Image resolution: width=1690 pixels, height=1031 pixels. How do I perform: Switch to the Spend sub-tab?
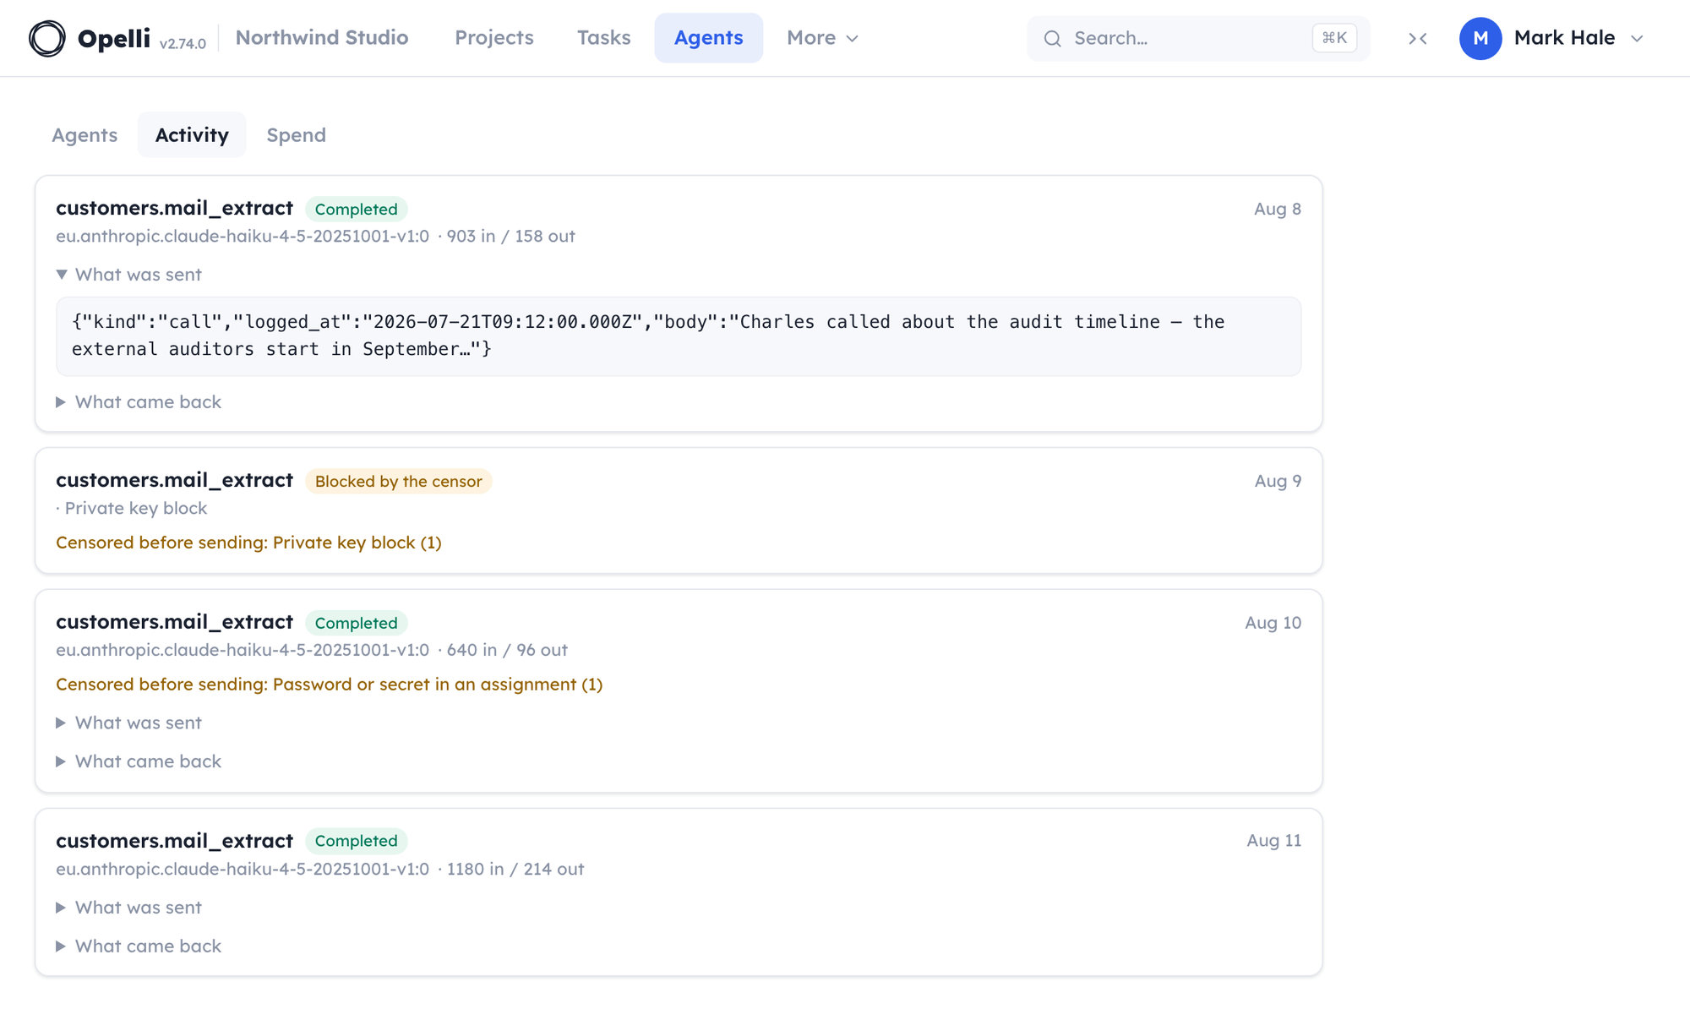pos(297,135)
